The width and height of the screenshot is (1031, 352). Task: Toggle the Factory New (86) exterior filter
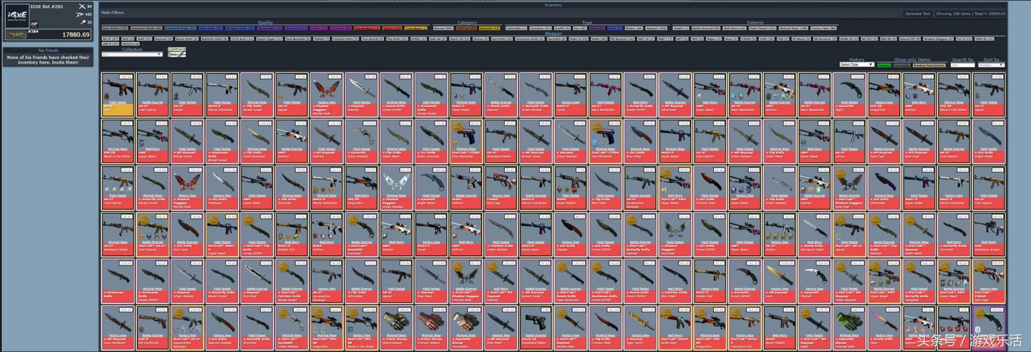click(823, 28)
